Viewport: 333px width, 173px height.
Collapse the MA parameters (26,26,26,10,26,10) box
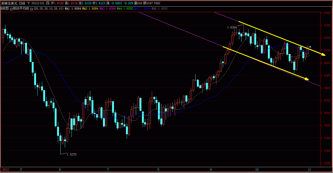click(x=31, y=9)
